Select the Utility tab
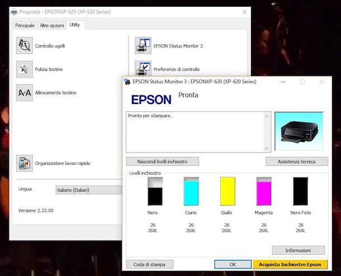The width and height of the screenshot is (341, 276). coord(74,25)
